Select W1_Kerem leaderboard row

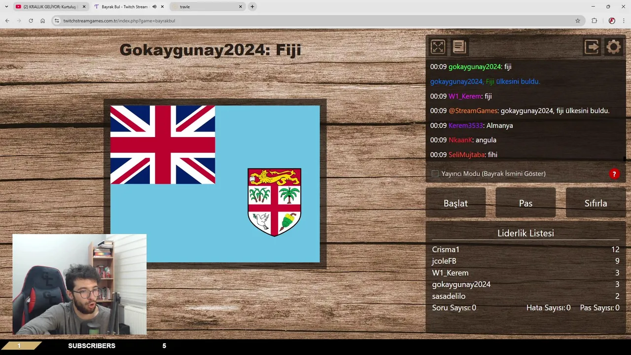tap(526, 273)
